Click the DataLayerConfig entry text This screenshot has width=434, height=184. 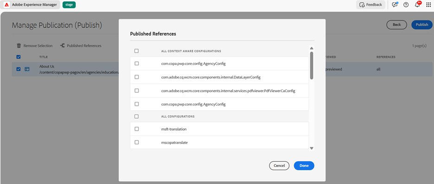coord(211,77)
